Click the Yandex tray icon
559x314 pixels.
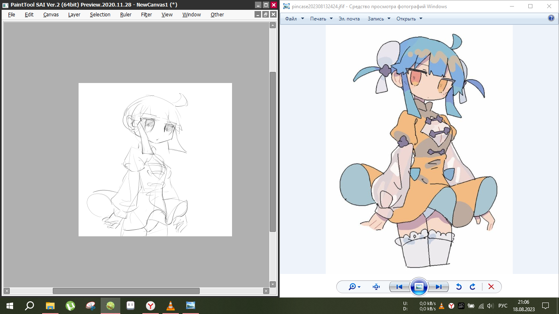451,306
